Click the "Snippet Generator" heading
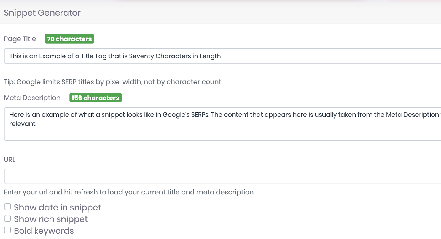 click(42, 13)
